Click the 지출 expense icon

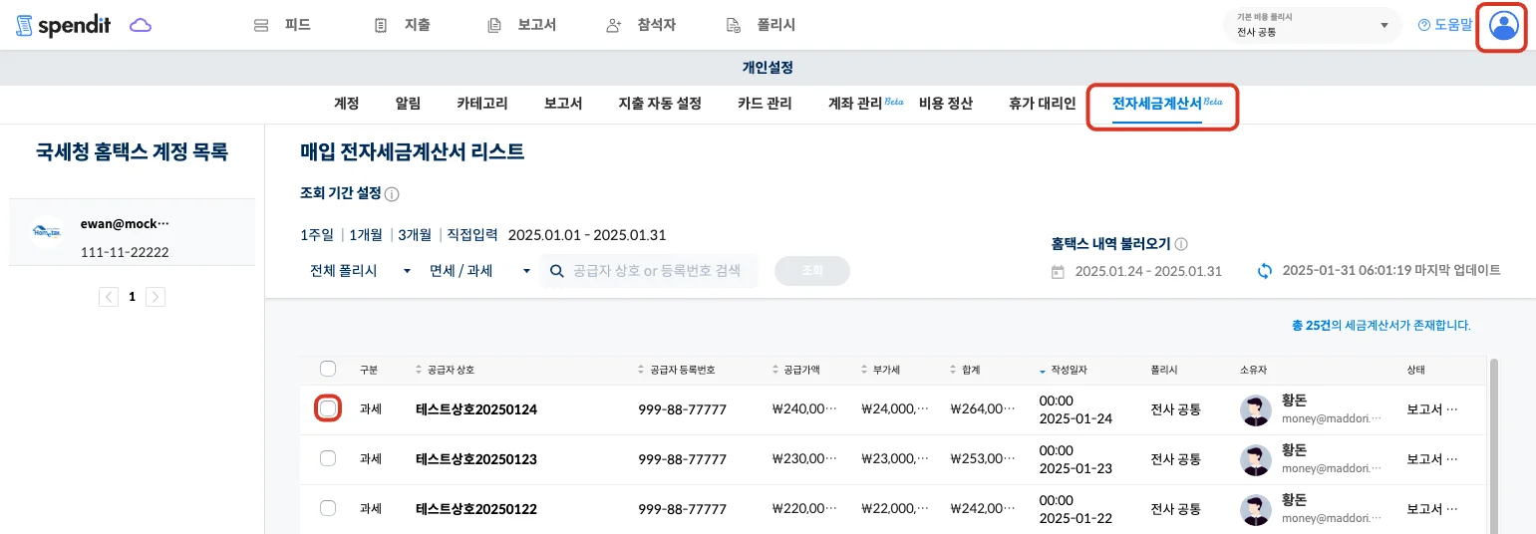click(x=381, y=26)
